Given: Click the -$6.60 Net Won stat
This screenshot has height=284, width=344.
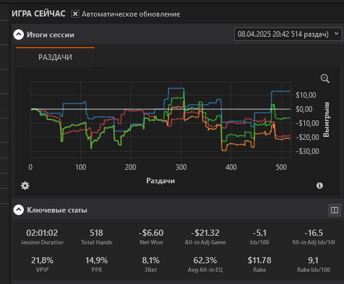Looking at the screenshot, I should 151,237.
